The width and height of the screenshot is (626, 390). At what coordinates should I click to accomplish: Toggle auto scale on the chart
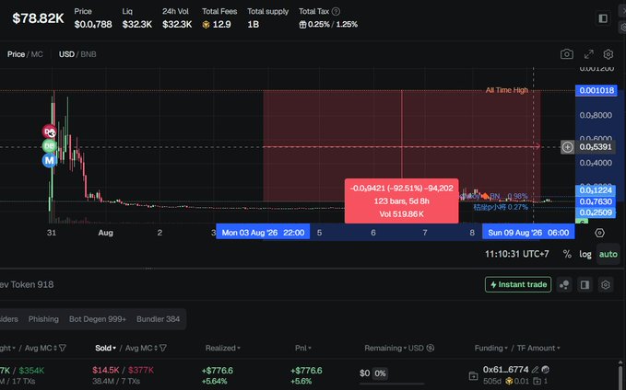pyautogui.click(x=608, y=254)
